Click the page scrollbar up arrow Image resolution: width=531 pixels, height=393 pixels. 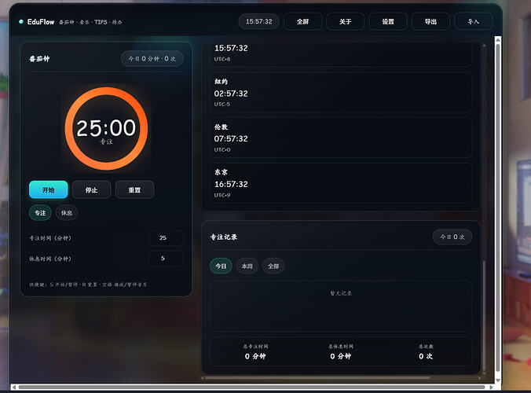pos(498,39)
